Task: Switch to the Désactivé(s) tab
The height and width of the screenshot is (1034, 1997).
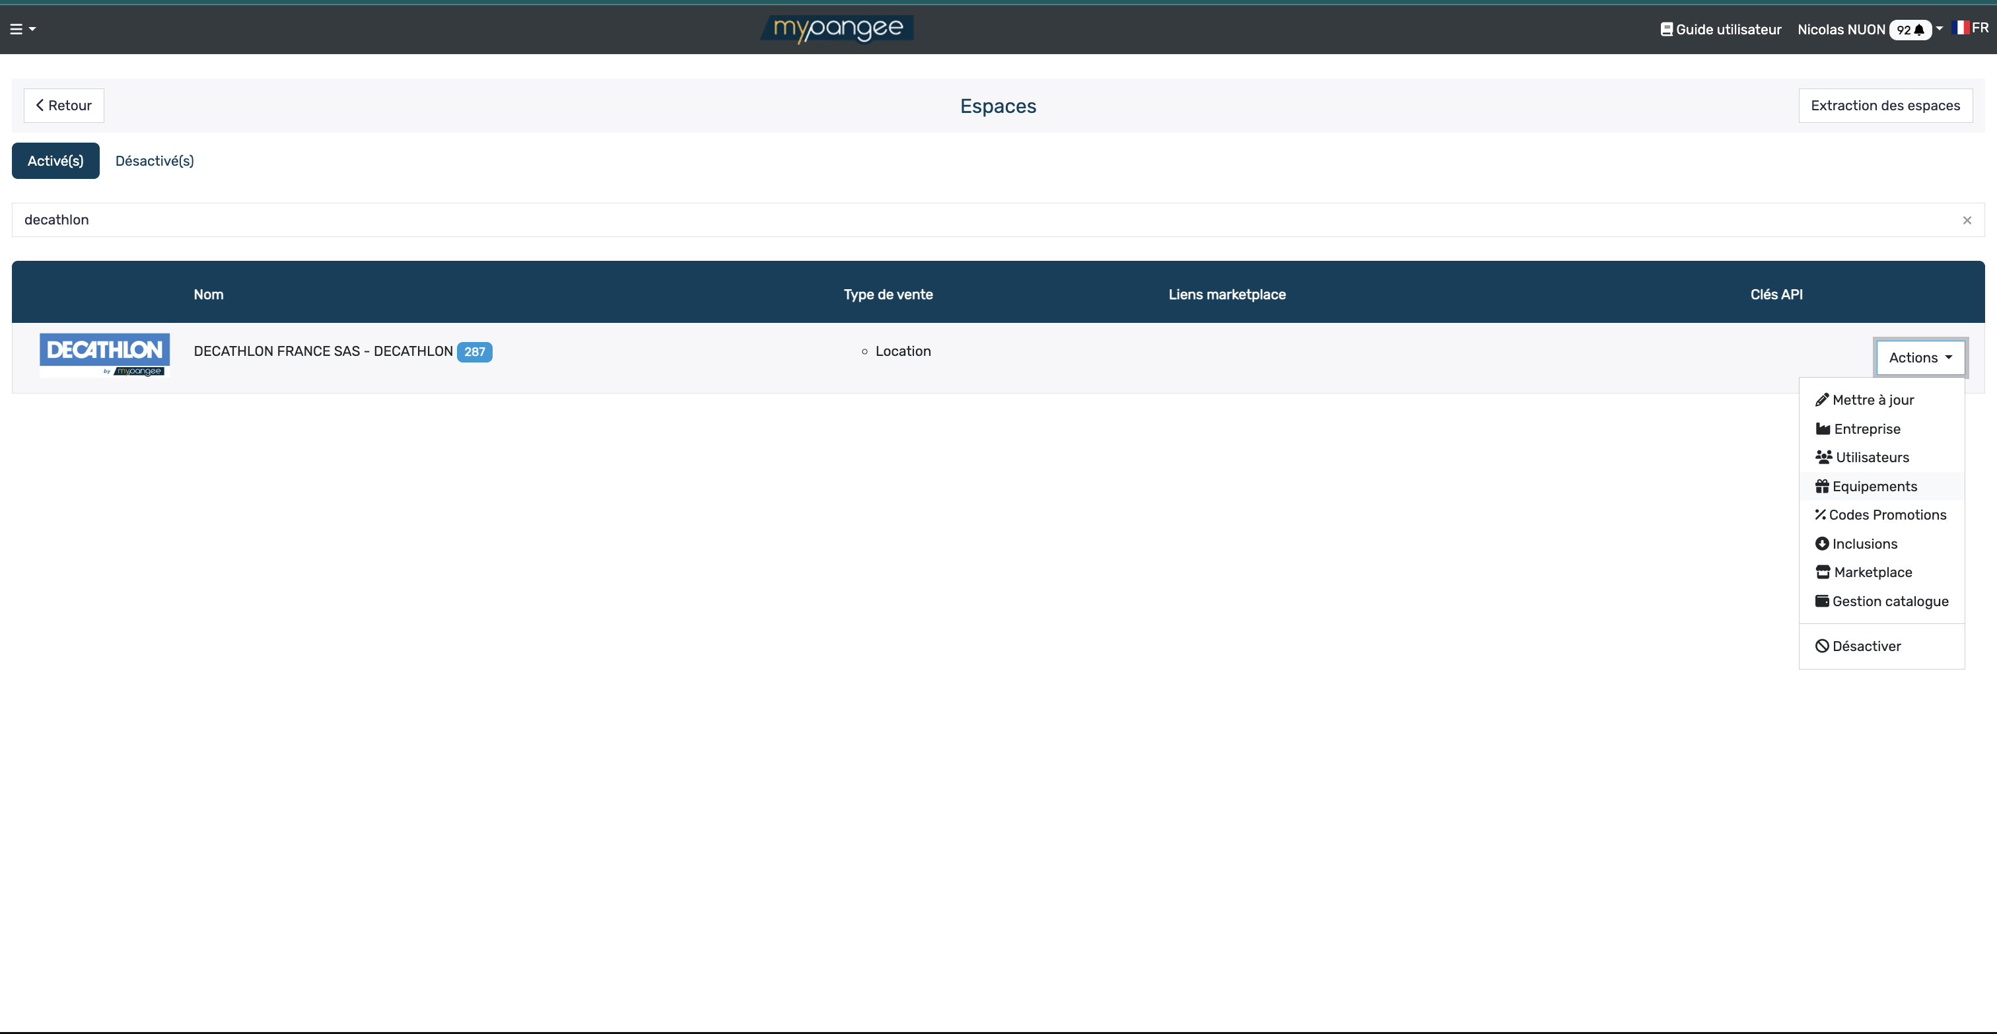Action: coord(155,160)
